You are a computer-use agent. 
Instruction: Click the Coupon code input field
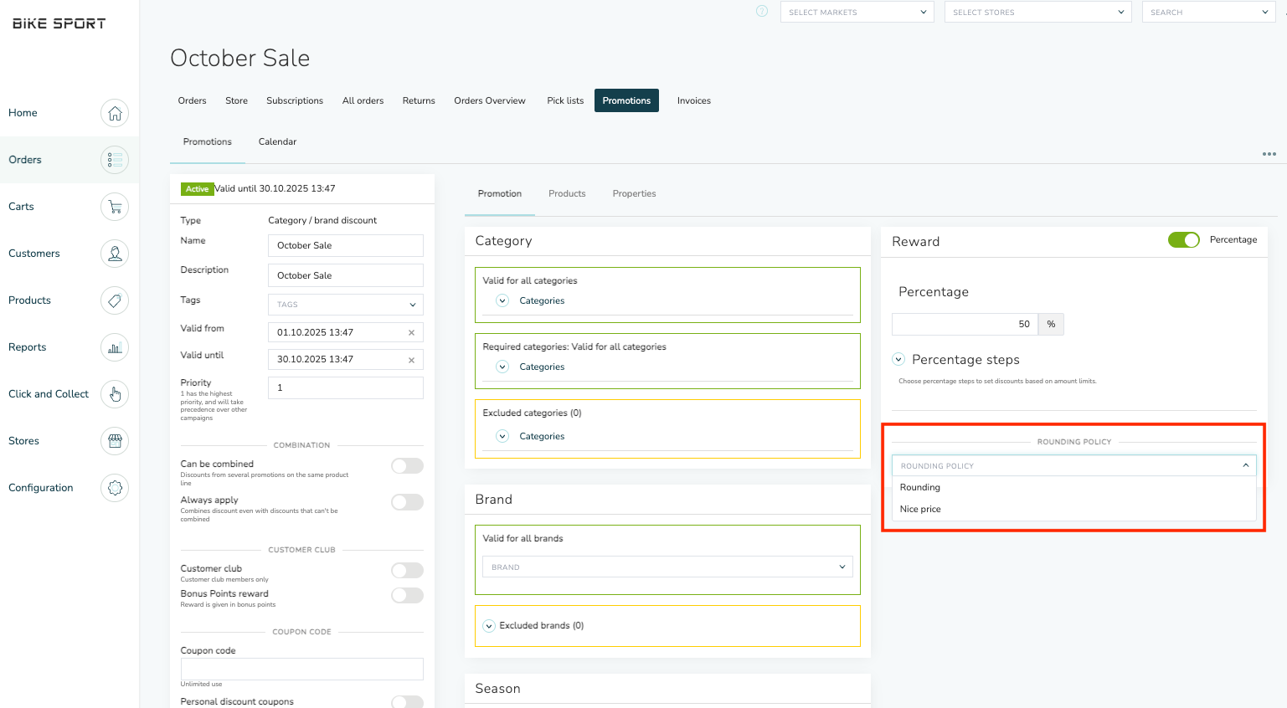coord(301,669)
